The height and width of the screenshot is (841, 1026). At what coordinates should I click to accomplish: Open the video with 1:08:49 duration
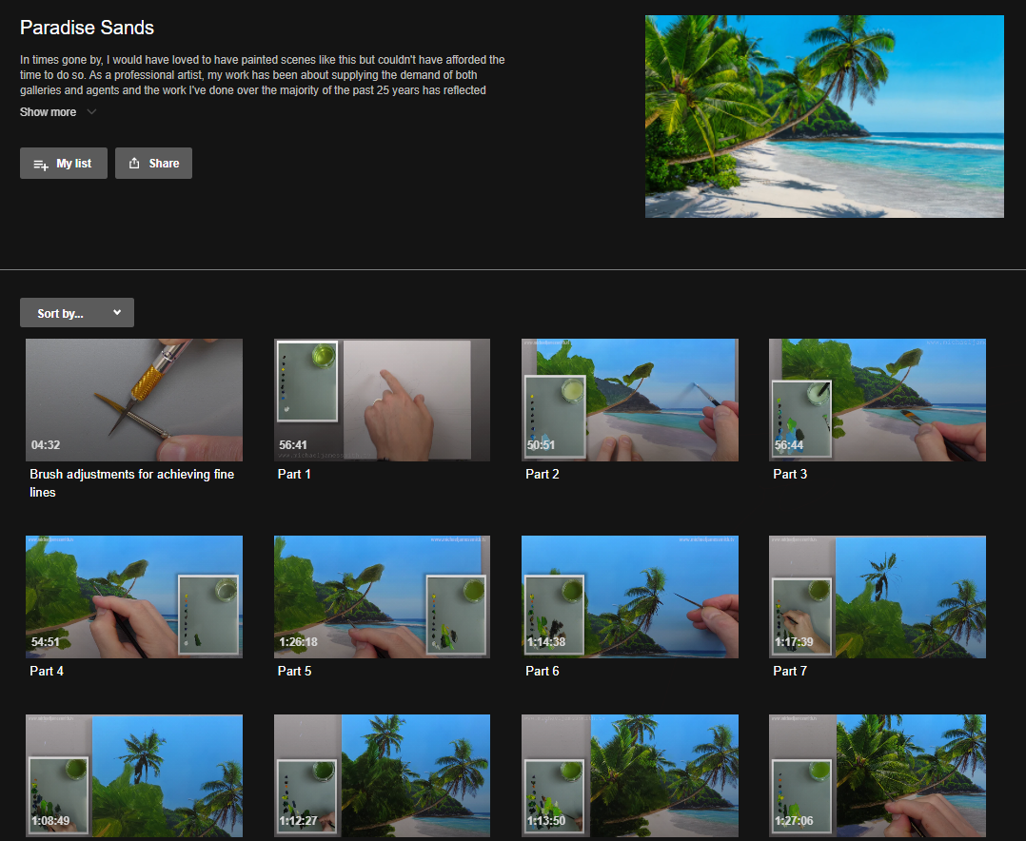point(134,776)
